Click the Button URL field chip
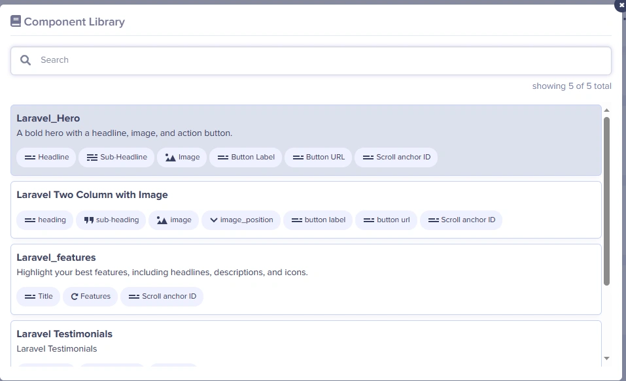 click(x=318, y=157)
